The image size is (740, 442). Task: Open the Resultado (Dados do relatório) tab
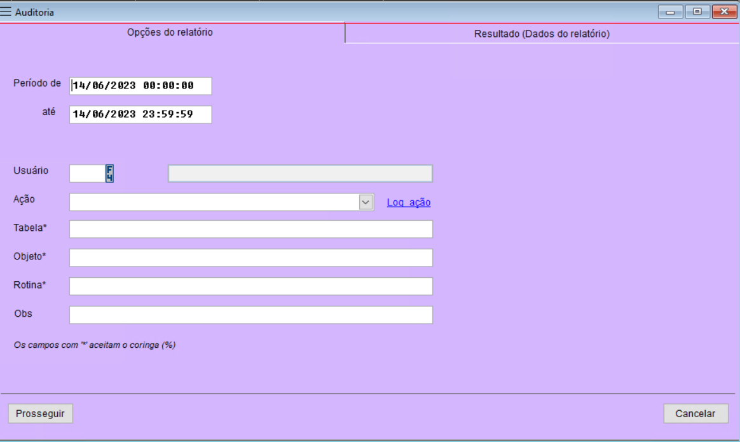coord(542,34)
